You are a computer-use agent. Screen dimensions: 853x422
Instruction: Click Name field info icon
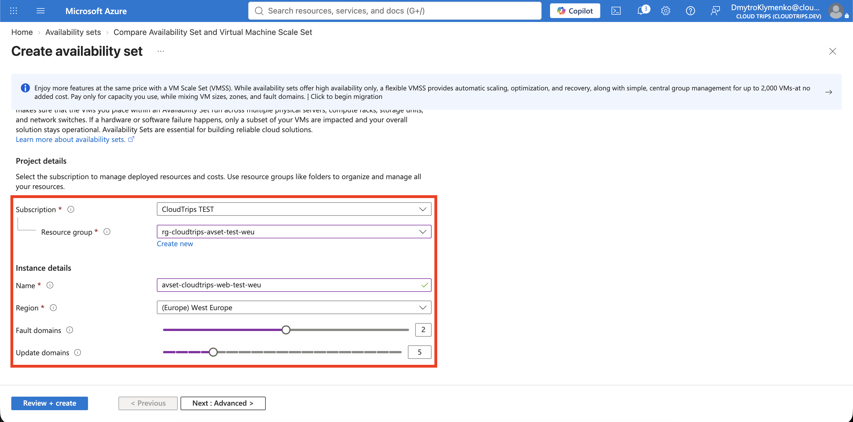click(x=50, y=285)
